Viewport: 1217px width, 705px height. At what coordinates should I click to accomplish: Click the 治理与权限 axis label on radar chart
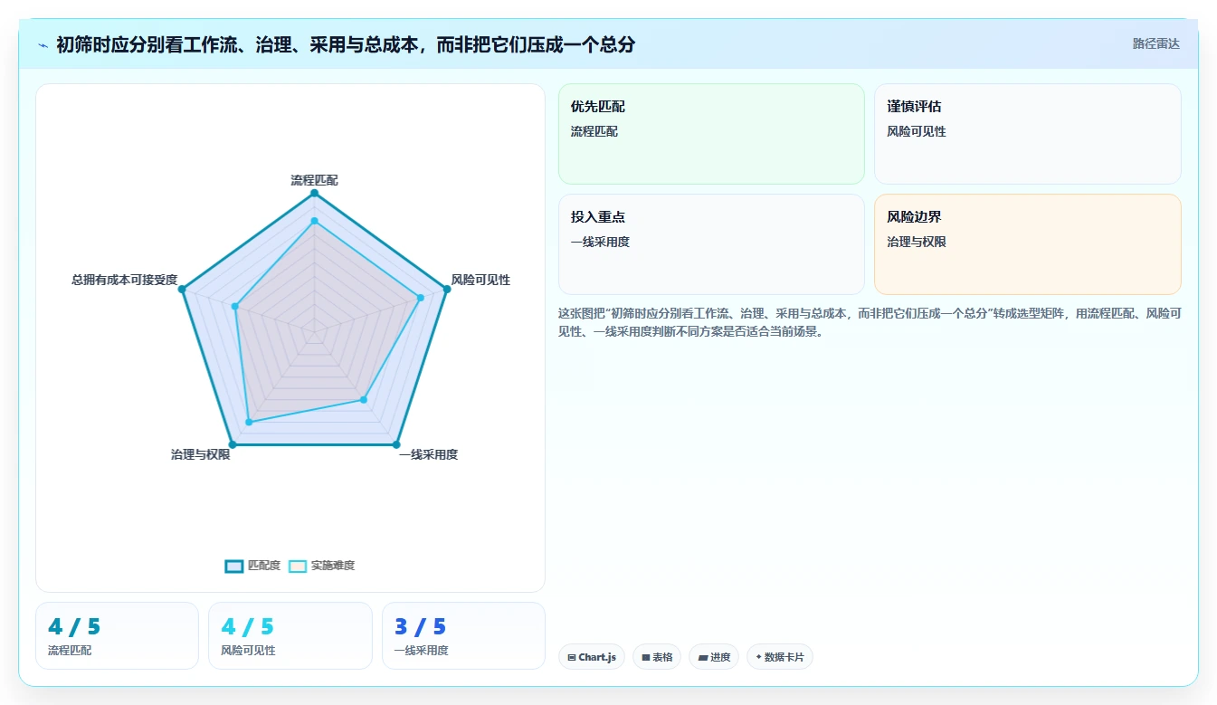[x=200, y=454]
